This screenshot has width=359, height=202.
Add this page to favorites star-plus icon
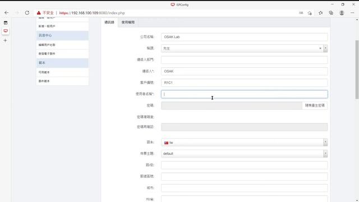310,13
